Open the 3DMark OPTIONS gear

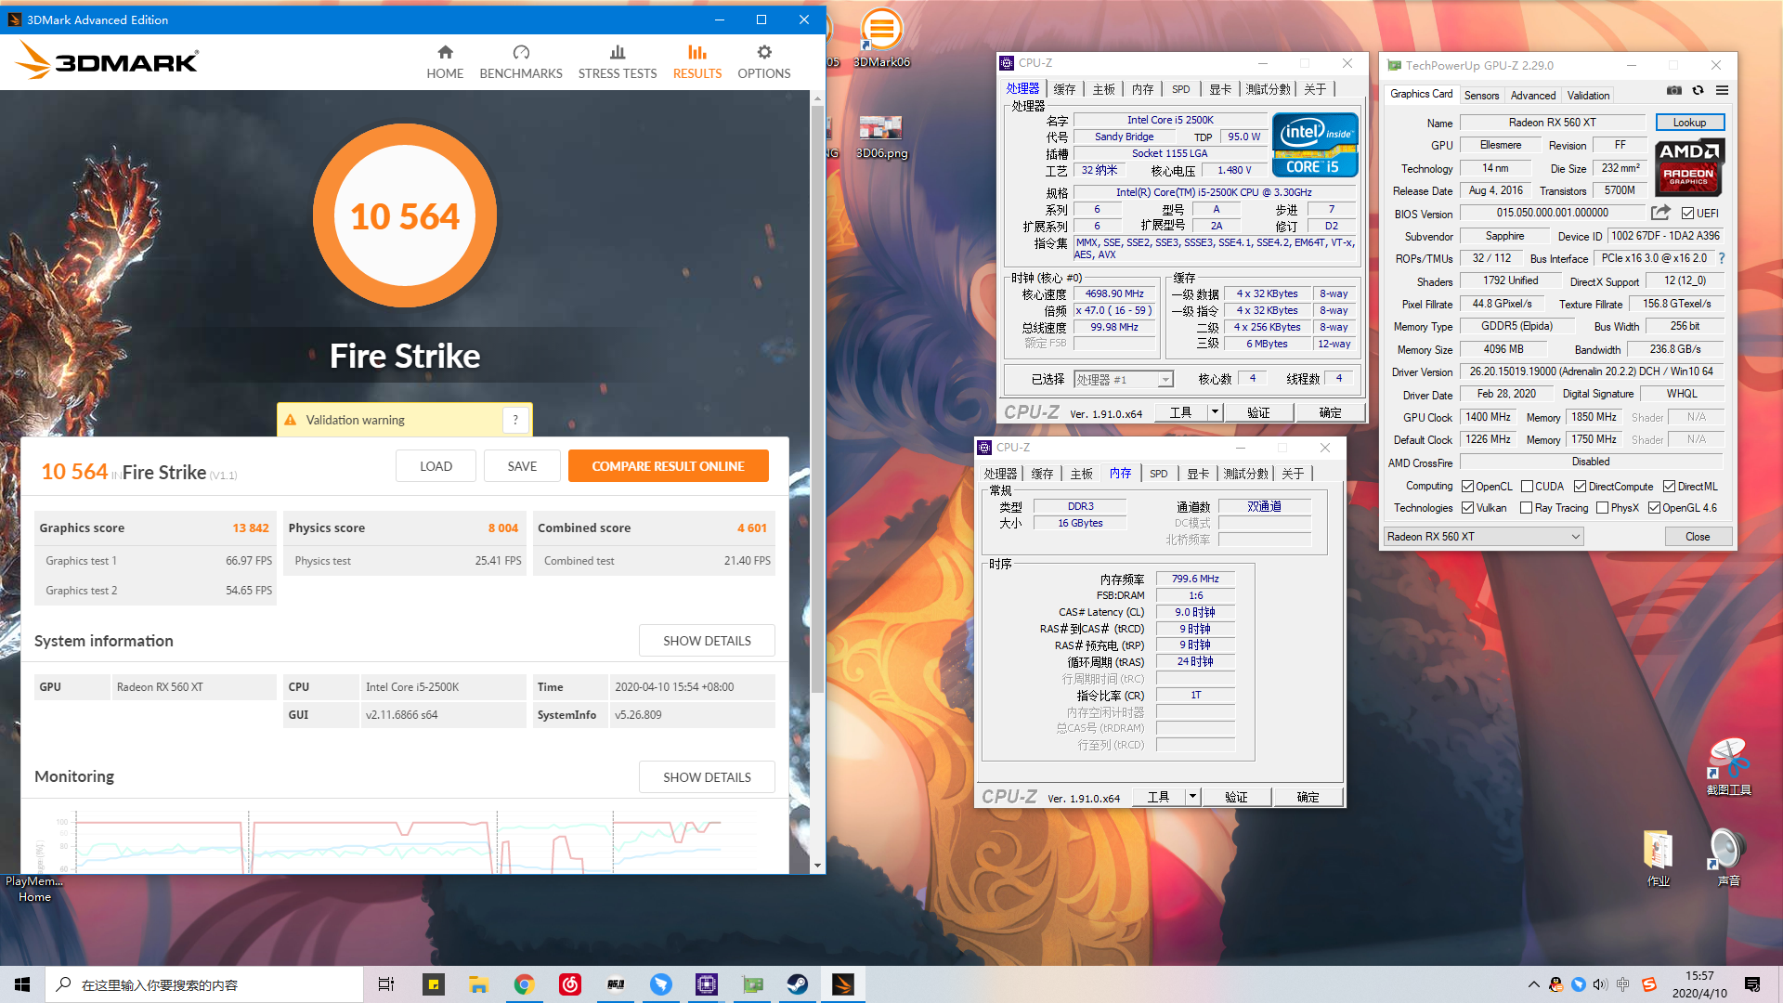click(764, 62)
